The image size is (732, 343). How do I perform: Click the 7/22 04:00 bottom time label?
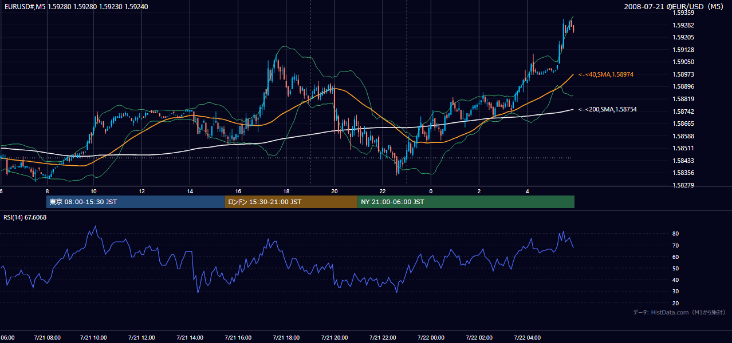528,338
